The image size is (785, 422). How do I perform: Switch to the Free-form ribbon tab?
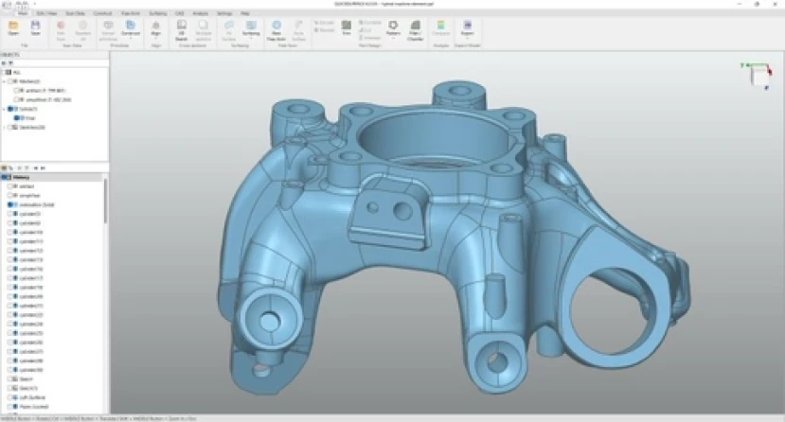[131, 13]
